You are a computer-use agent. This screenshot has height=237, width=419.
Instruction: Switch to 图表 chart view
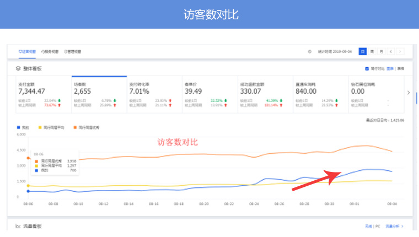coord(390,69)
